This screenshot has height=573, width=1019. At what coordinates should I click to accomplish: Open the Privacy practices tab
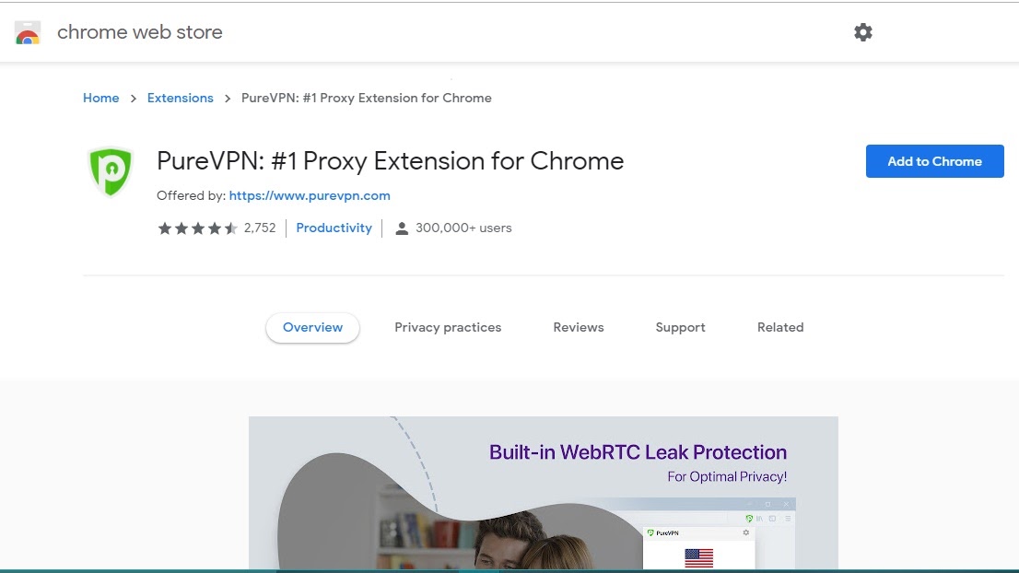[448, 327]
